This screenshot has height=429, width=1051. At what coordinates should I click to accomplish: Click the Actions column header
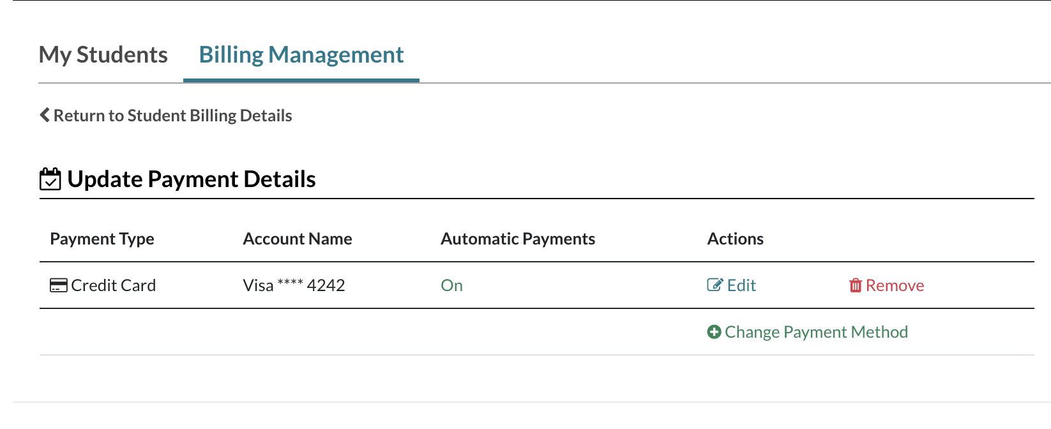click(x=735, y=239)
